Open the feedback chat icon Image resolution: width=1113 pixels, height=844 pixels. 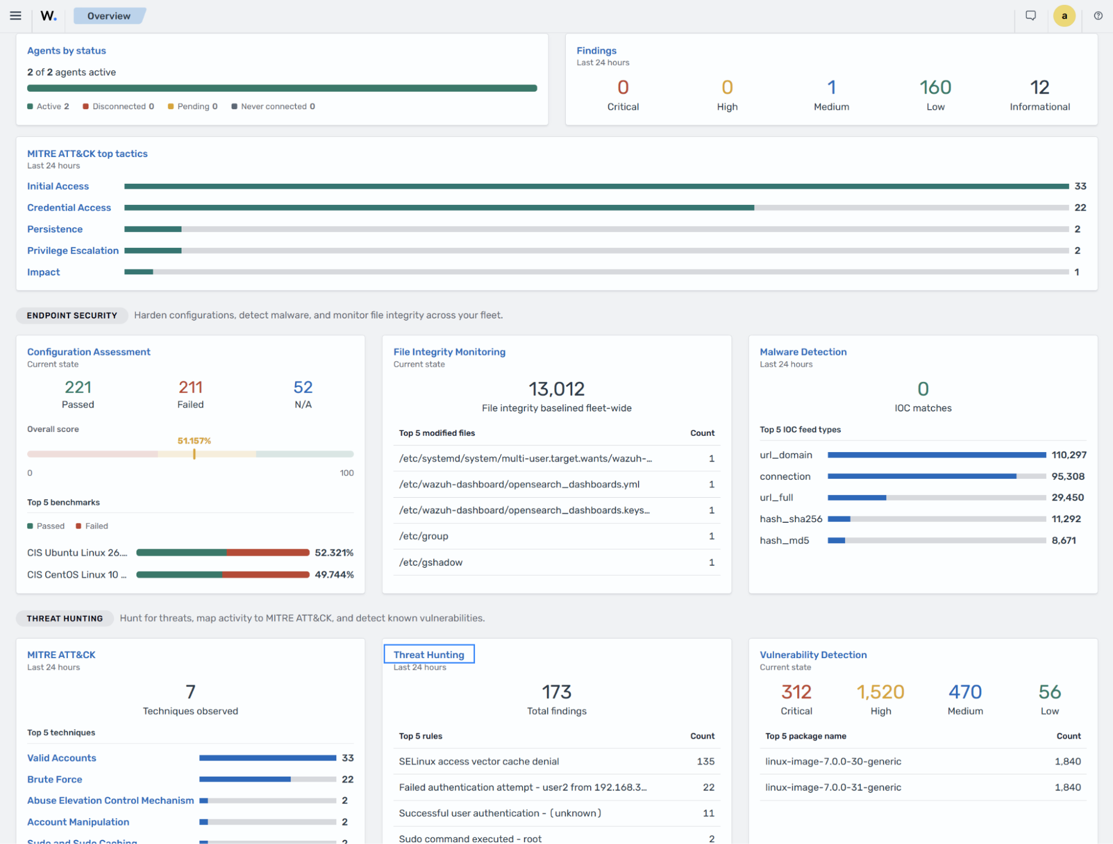click(x=1031, y=16)
